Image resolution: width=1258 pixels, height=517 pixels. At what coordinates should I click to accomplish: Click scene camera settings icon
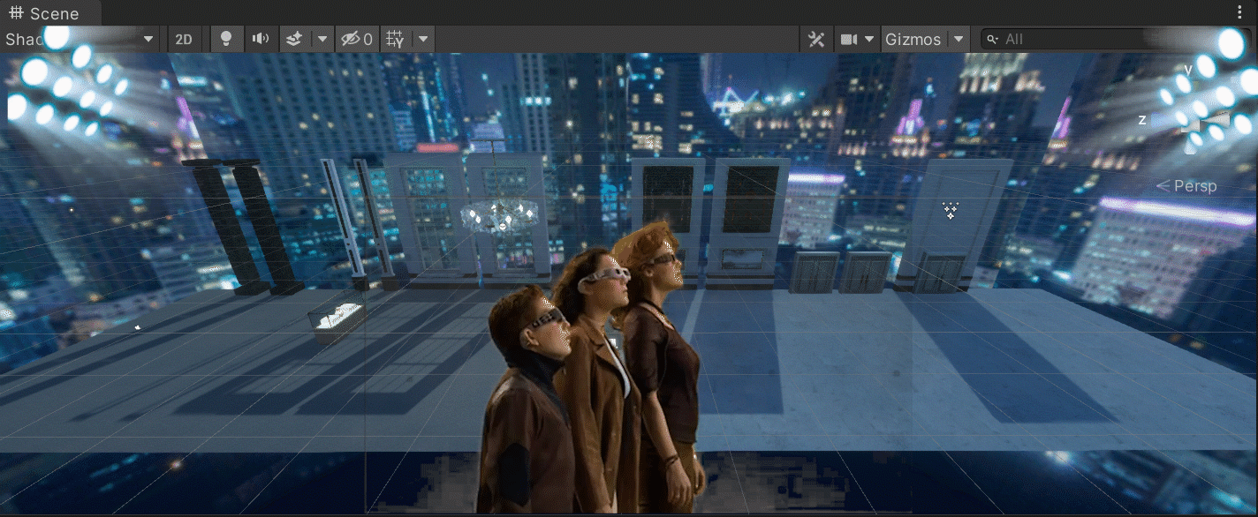[x=849, y=39]
